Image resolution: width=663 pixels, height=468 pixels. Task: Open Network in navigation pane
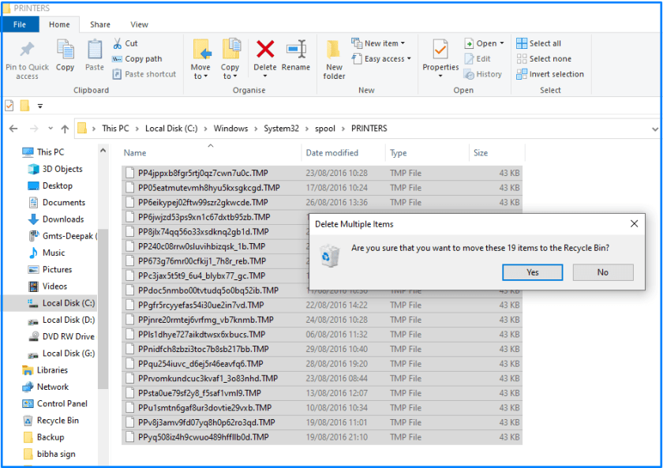[x=45, y=387]
